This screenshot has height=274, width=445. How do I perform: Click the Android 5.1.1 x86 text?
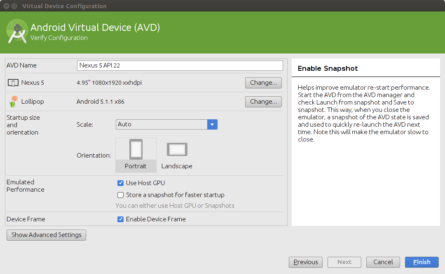pos(101,102)
